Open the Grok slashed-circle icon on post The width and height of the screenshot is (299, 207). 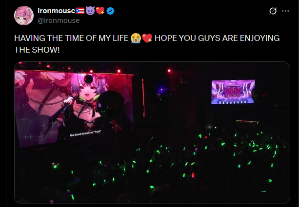click(x=273, y=11)
